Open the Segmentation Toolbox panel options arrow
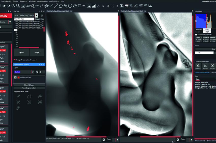This screenshot has width=216, height=143. pos(39,64)
